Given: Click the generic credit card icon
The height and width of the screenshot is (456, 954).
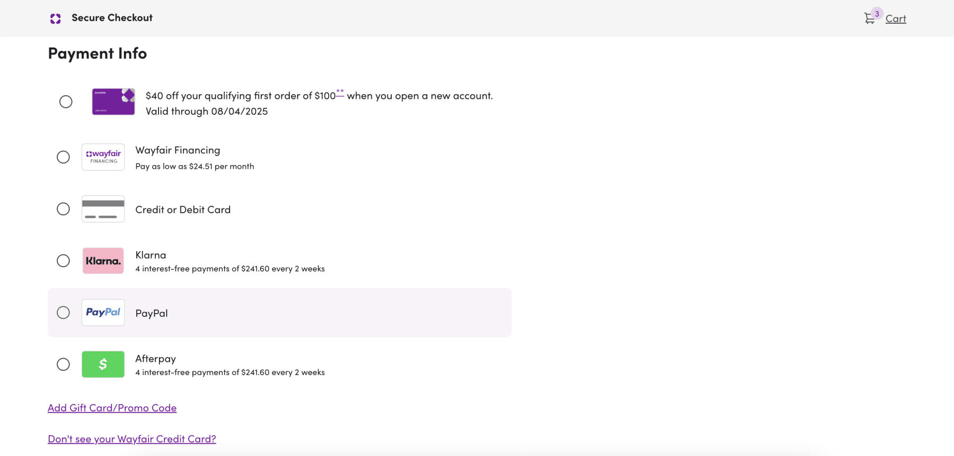Looking at the screenshot, I should click(103, 208).
